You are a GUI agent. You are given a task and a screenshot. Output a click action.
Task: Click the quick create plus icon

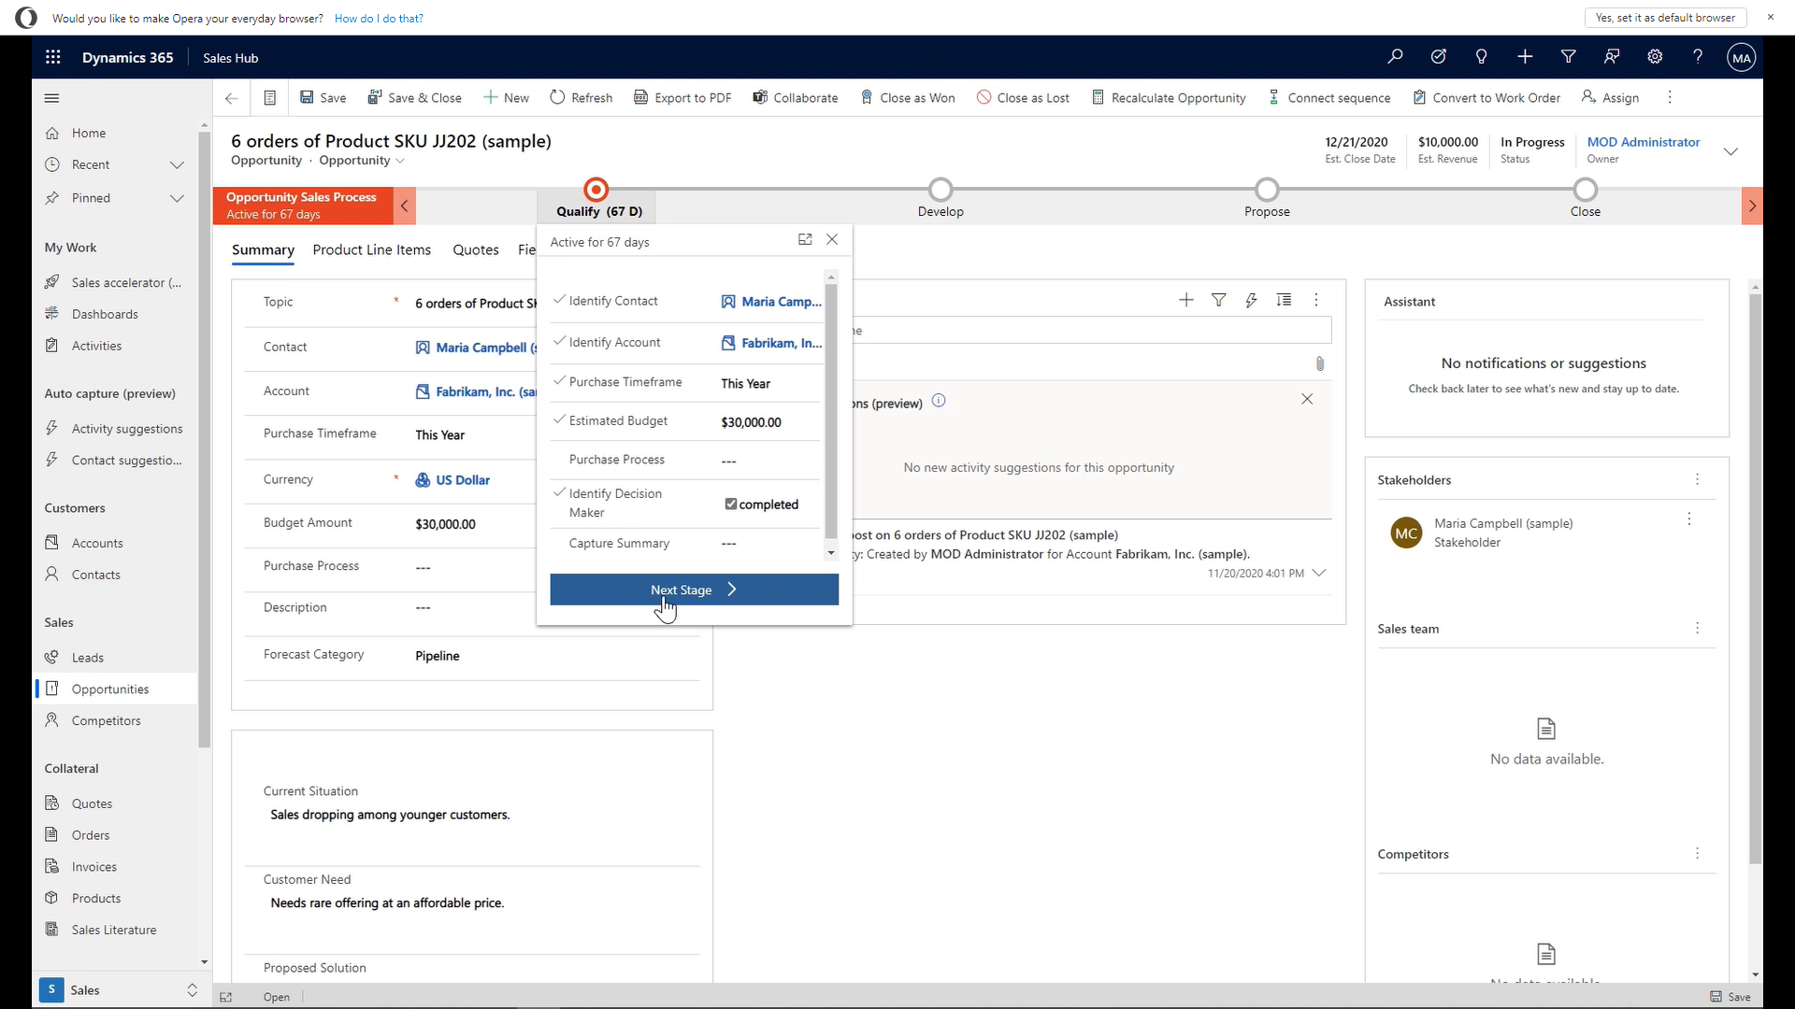[x=1525, y=57]
